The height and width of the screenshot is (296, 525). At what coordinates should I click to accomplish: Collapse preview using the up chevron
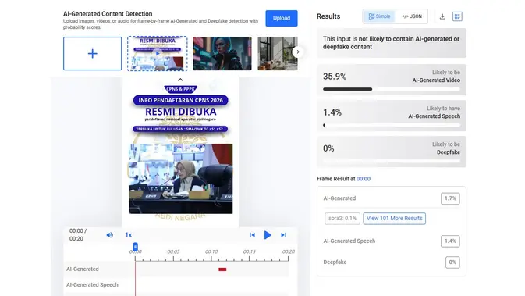[x=180, y=80]
